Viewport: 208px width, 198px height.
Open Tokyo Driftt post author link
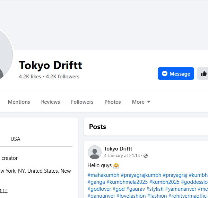coord(118,149)
